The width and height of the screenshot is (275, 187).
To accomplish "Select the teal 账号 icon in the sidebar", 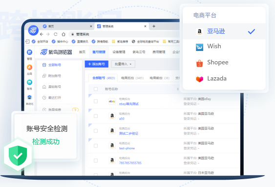I will (29, 82).
